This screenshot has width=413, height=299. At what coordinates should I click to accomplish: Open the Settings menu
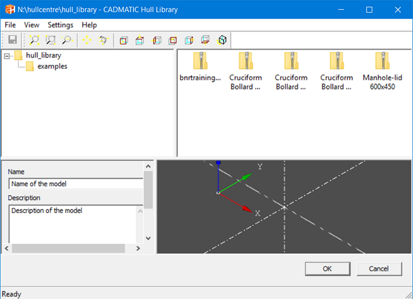(61, 25)
